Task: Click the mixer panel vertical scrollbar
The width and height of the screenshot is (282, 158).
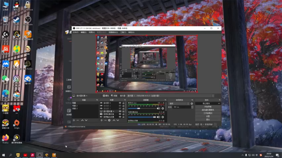Action: click(166, 107)
